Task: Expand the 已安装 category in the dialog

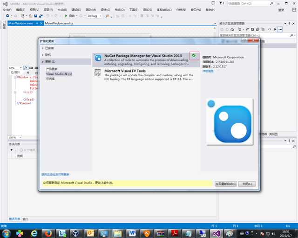Action: coord(43,48)
